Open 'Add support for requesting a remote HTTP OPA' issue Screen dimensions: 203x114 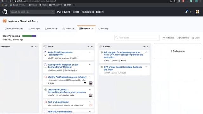(x=123, y=55)
